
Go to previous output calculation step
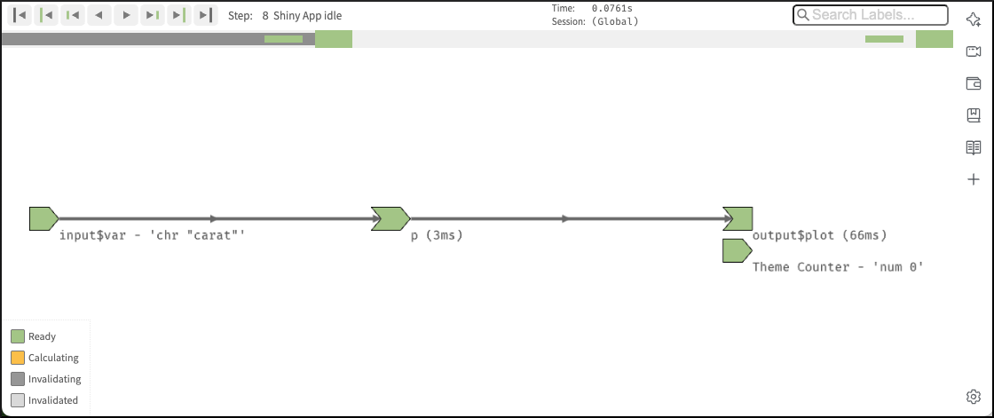coord(74,15)
